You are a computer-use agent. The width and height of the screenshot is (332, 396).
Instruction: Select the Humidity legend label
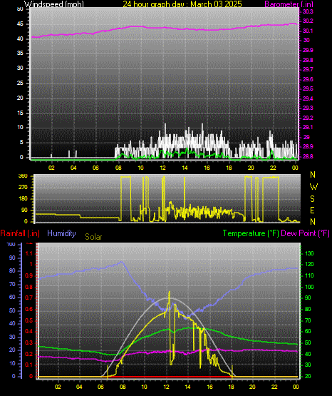[61, 233]
